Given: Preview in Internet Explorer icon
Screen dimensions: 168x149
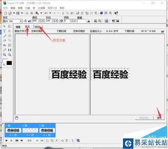Looking at the screenshot, I should pyautogui.click(x=101, y=13).
